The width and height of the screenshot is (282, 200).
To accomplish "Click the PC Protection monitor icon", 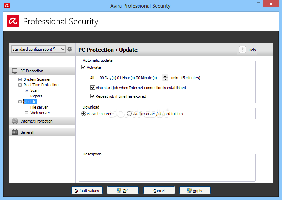I will click(x=15, y=71).
